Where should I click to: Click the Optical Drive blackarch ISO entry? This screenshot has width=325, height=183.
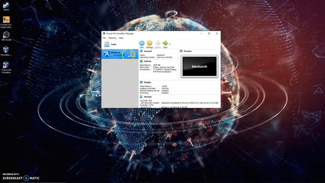pos(190,103)
